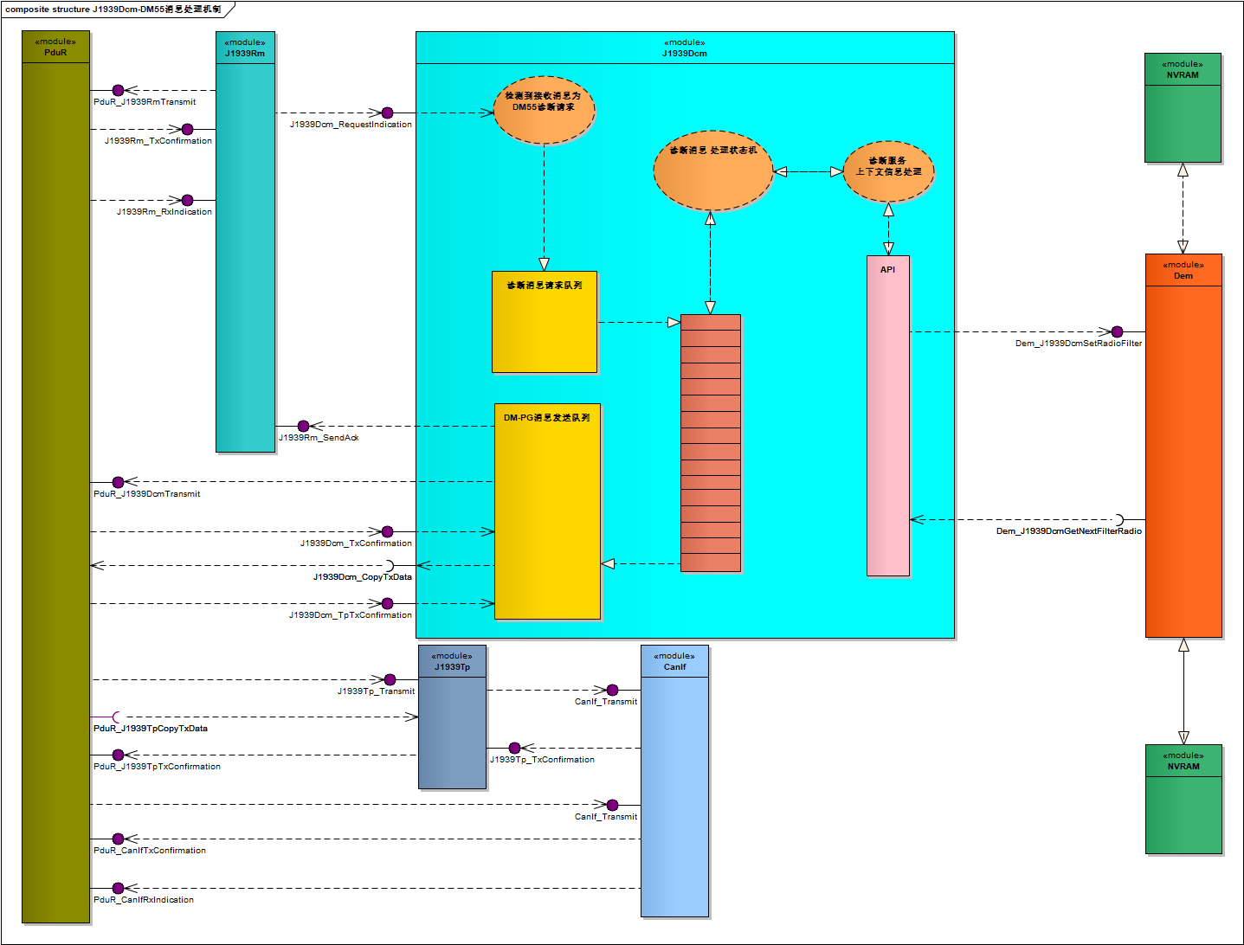Select the pink API bar
The width and height of the screenshot is (1244, 945).
(888, 415)
